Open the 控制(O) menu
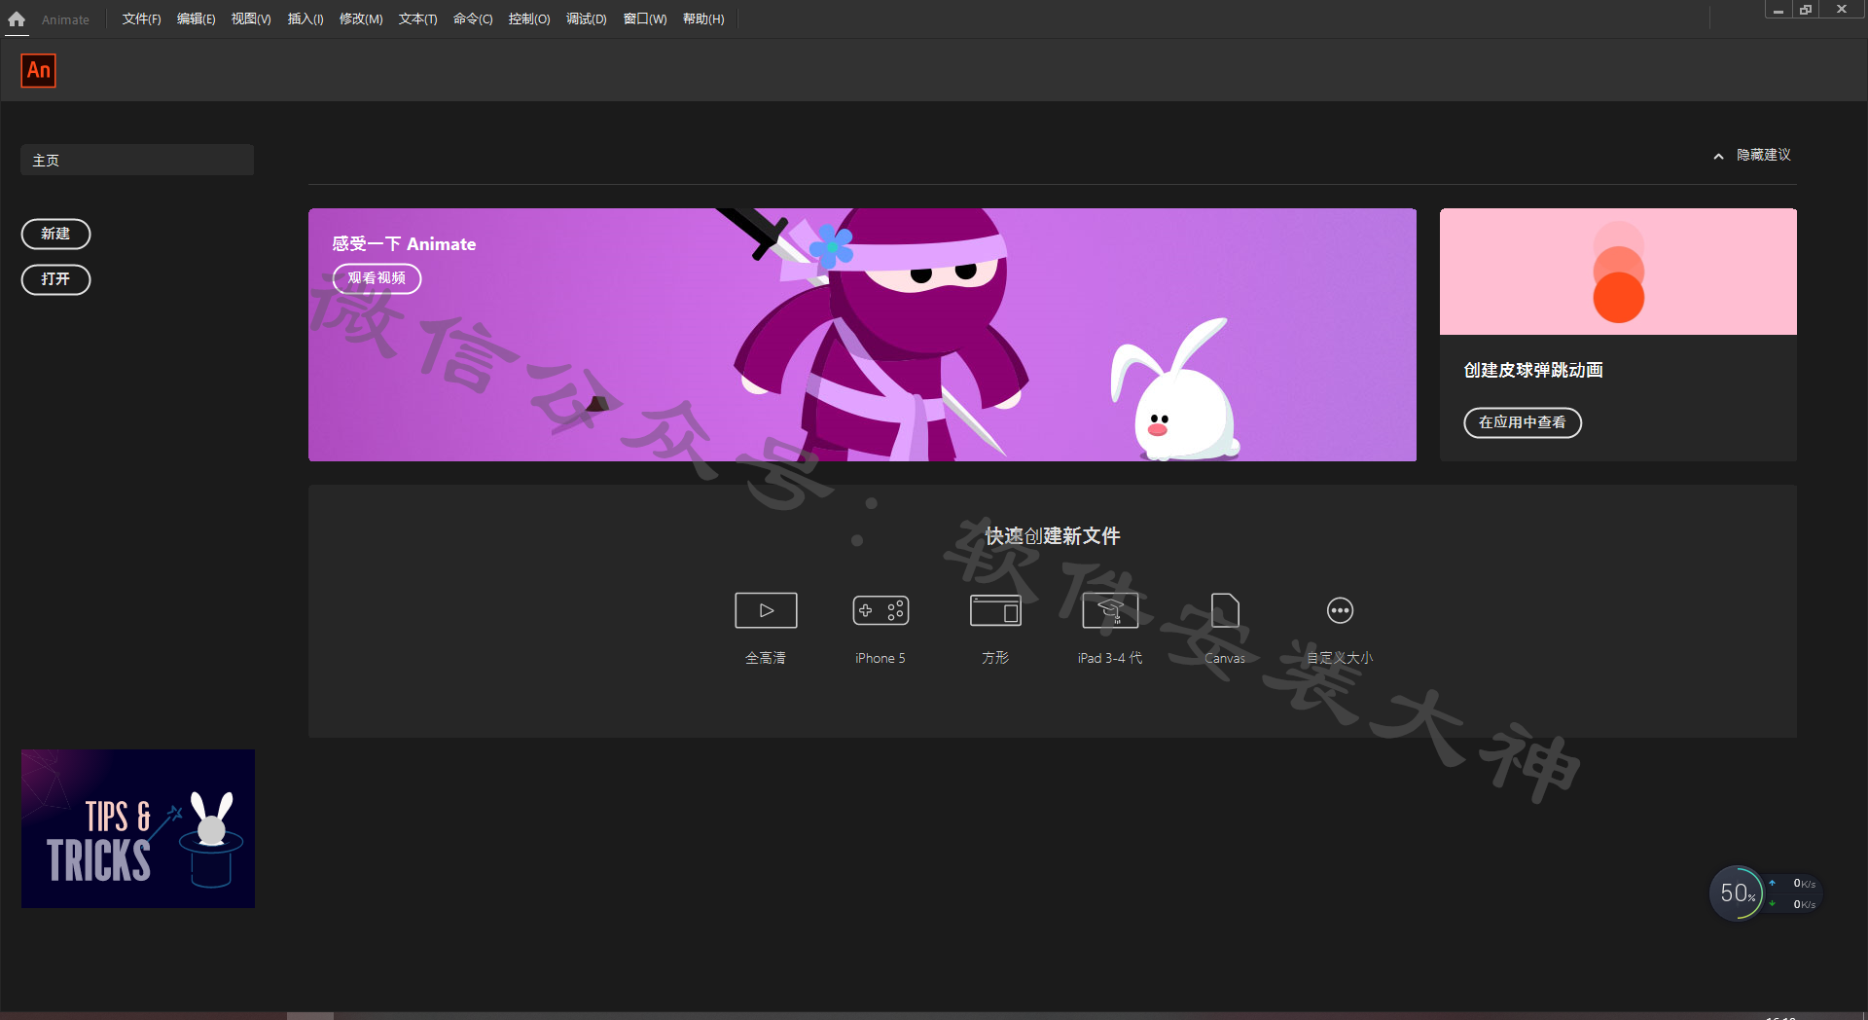 click(529, 18)
